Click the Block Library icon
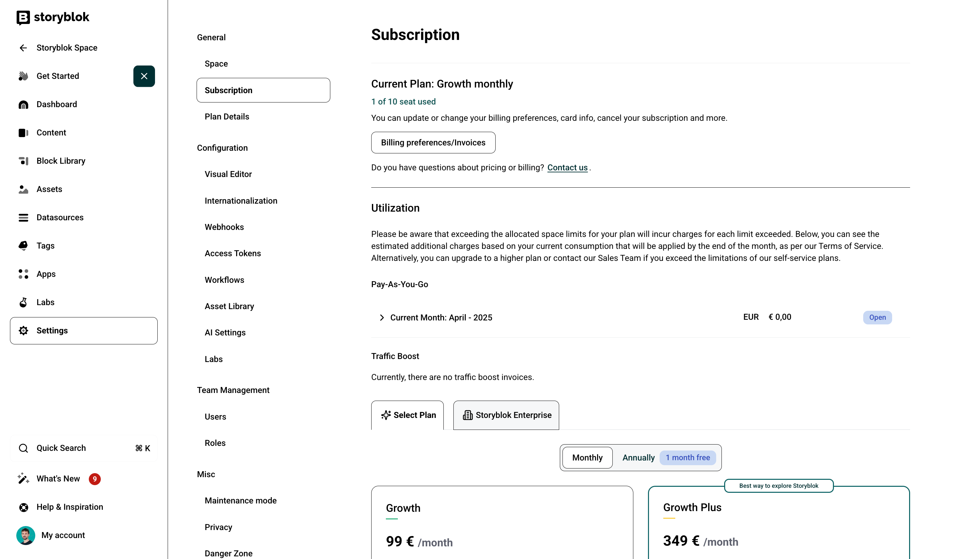Screen dimensions: 958x559 [23, 161]
